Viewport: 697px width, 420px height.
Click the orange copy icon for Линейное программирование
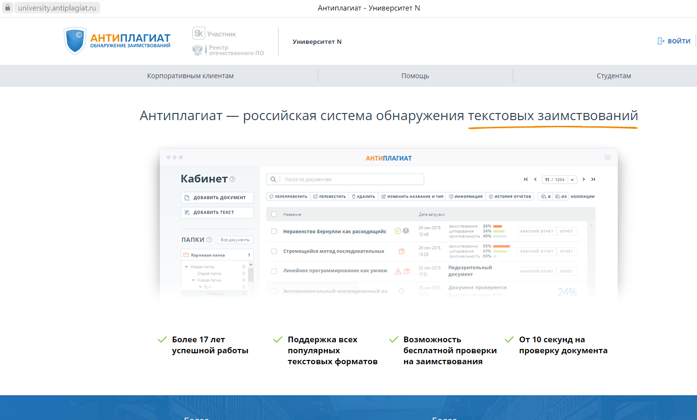(x=406, y=271)
